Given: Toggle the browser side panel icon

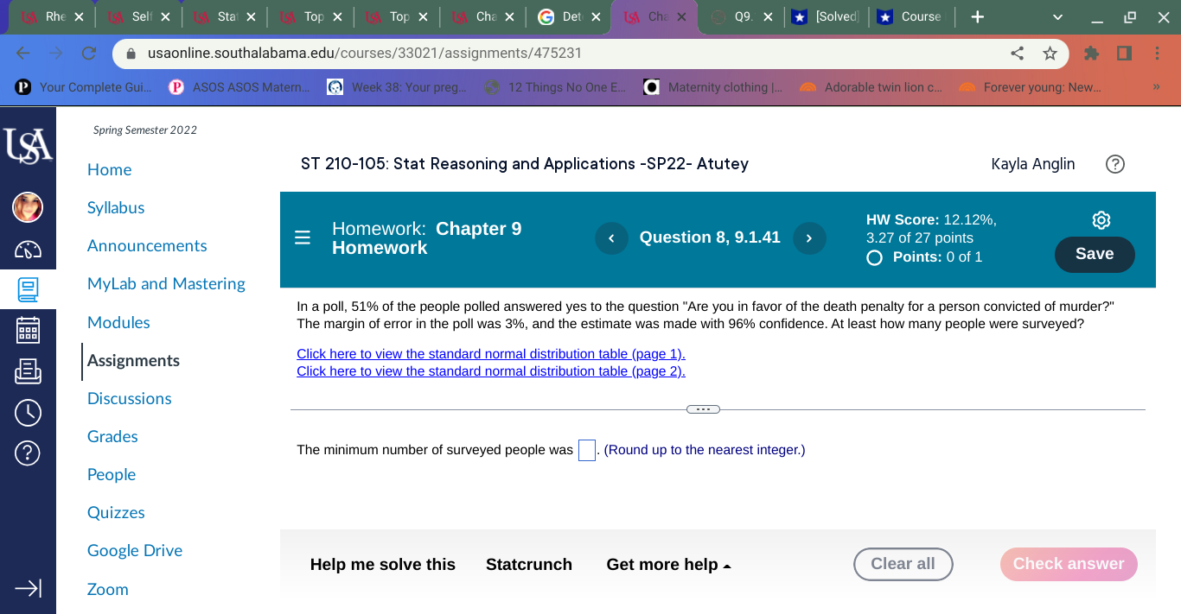Looking at the screenshot, I should pos(1124,54).
